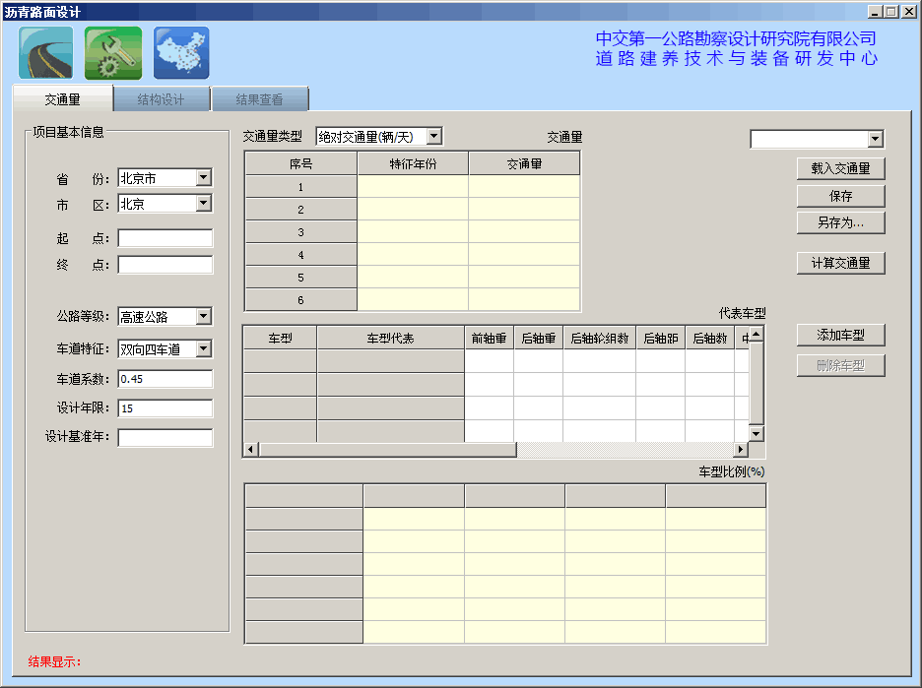Open the 结果查看 tab
Viewport: 922px width, 688px height.
click(x=260, y=99)
